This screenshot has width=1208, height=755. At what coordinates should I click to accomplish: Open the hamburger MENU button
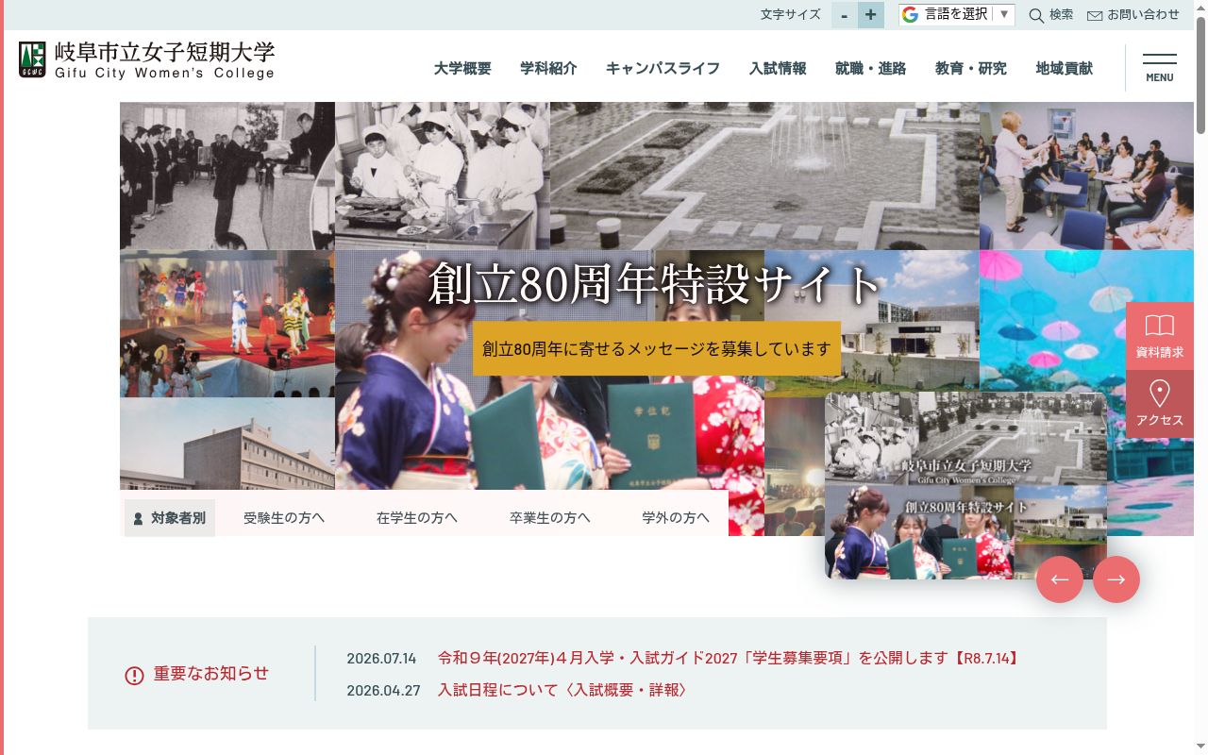tap(1160, 68)
